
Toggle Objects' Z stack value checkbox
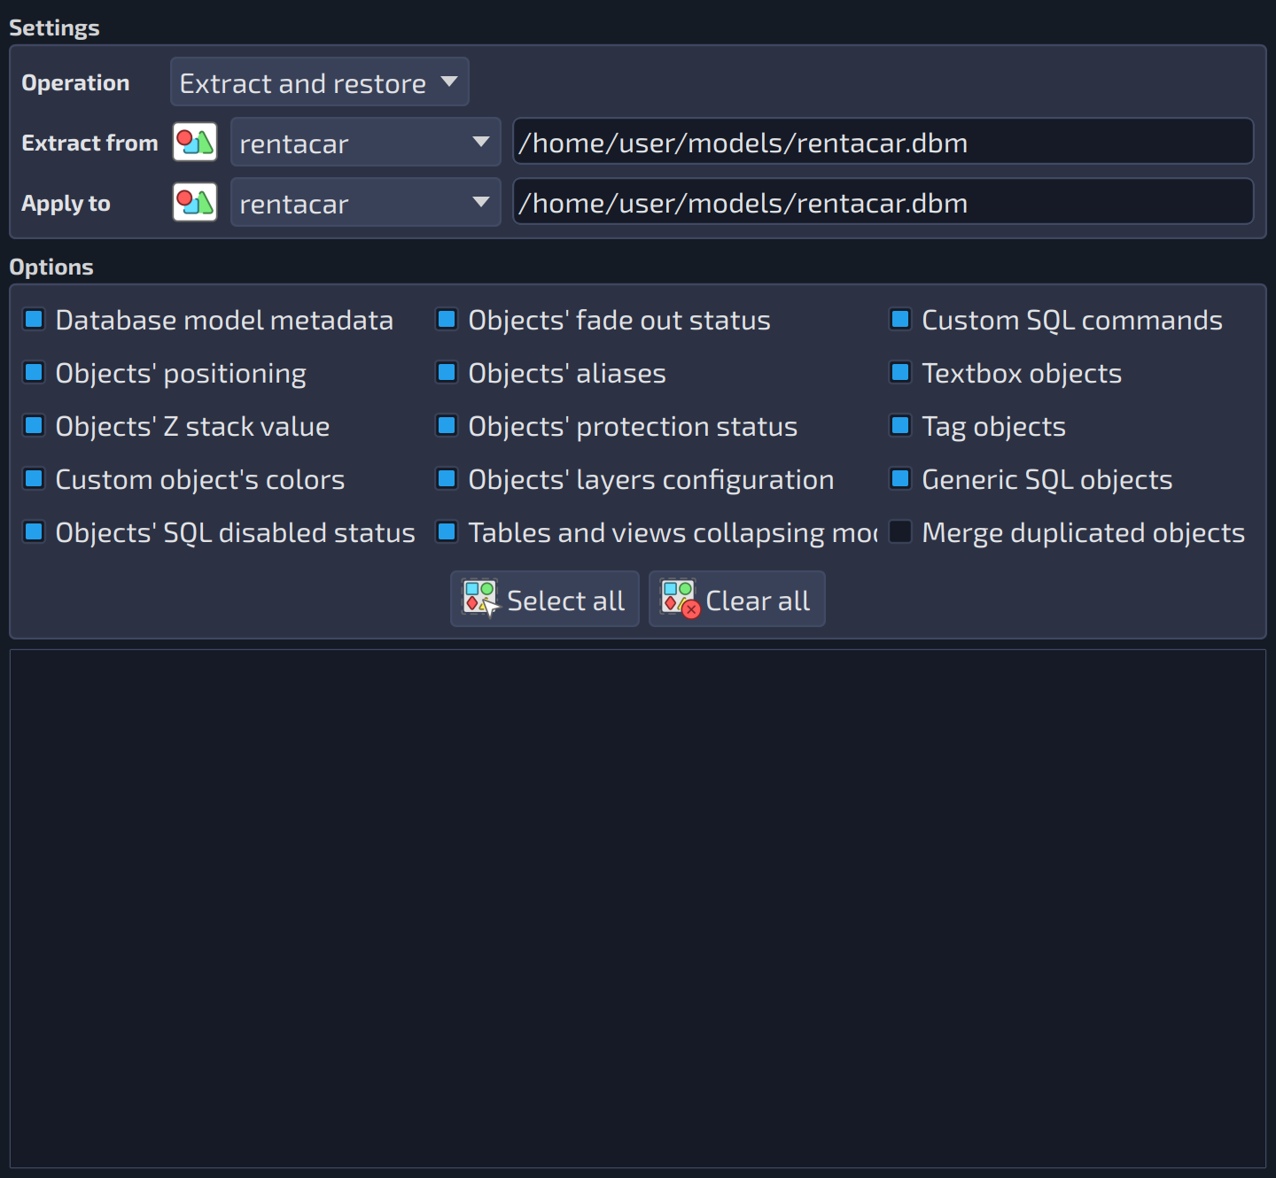[x=34, y=425]
